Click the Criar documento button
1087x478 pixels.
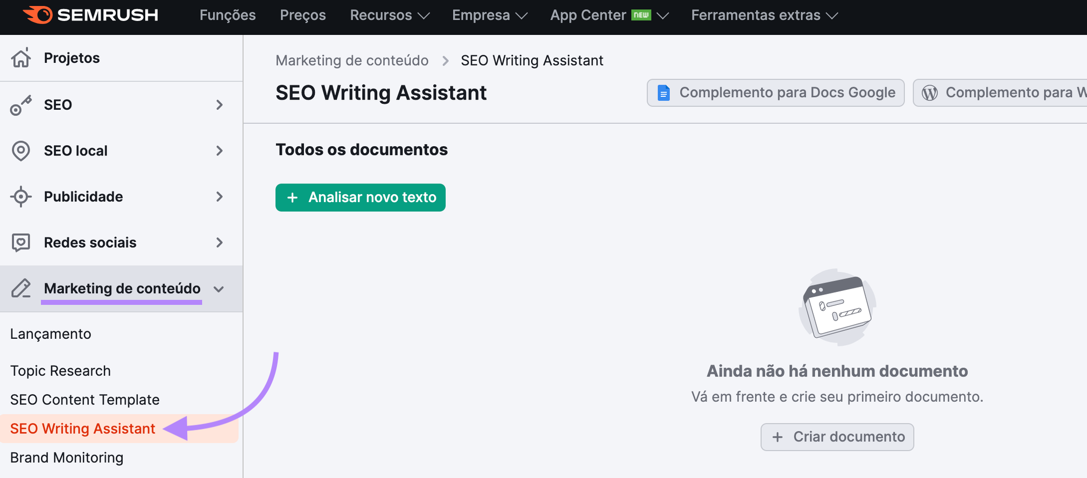(x=837, y=437)
